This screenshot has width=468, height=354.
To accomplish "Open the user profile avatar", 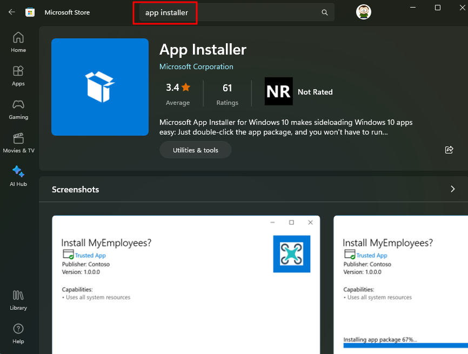I will click(x=363, y=12).
